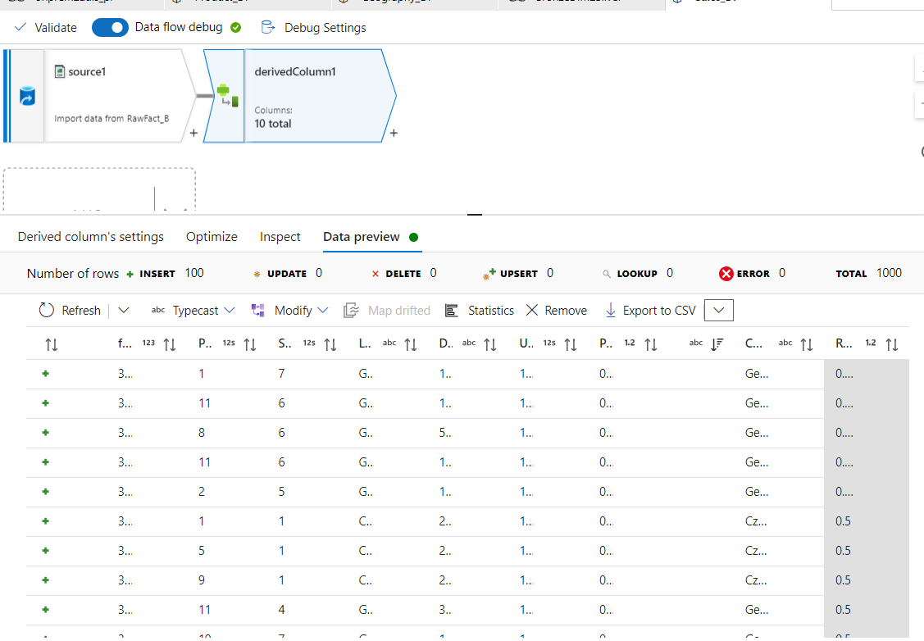
Task: Click the LOOKUP magnifier icon
Action: click(607, 274)
